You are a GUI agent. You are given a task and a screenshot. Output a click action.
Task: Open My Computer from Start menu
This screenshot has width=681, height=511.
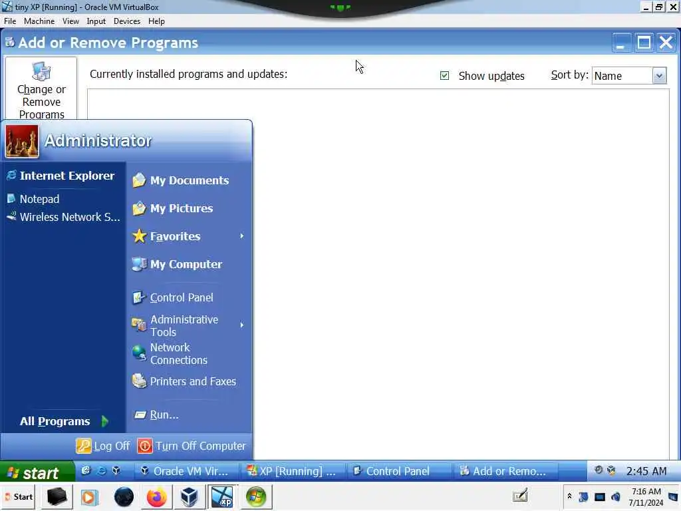click(x=177, y=264)
